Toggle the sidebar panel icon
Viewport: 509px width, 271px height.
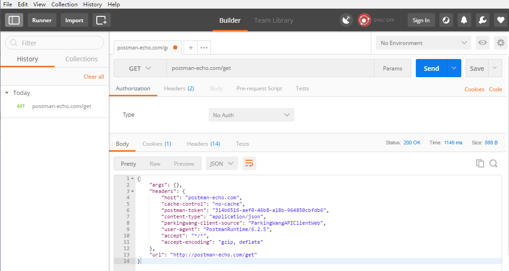pyautogui.click(x=14, y=20)
